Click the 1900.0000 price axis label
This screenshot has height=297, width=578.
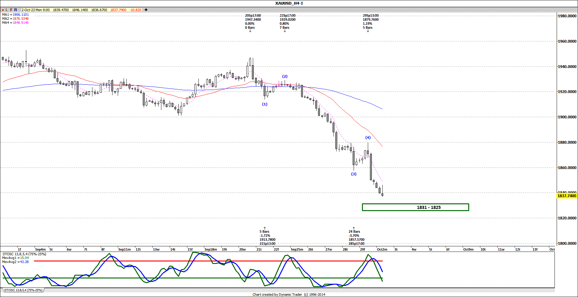pos(567,117)
